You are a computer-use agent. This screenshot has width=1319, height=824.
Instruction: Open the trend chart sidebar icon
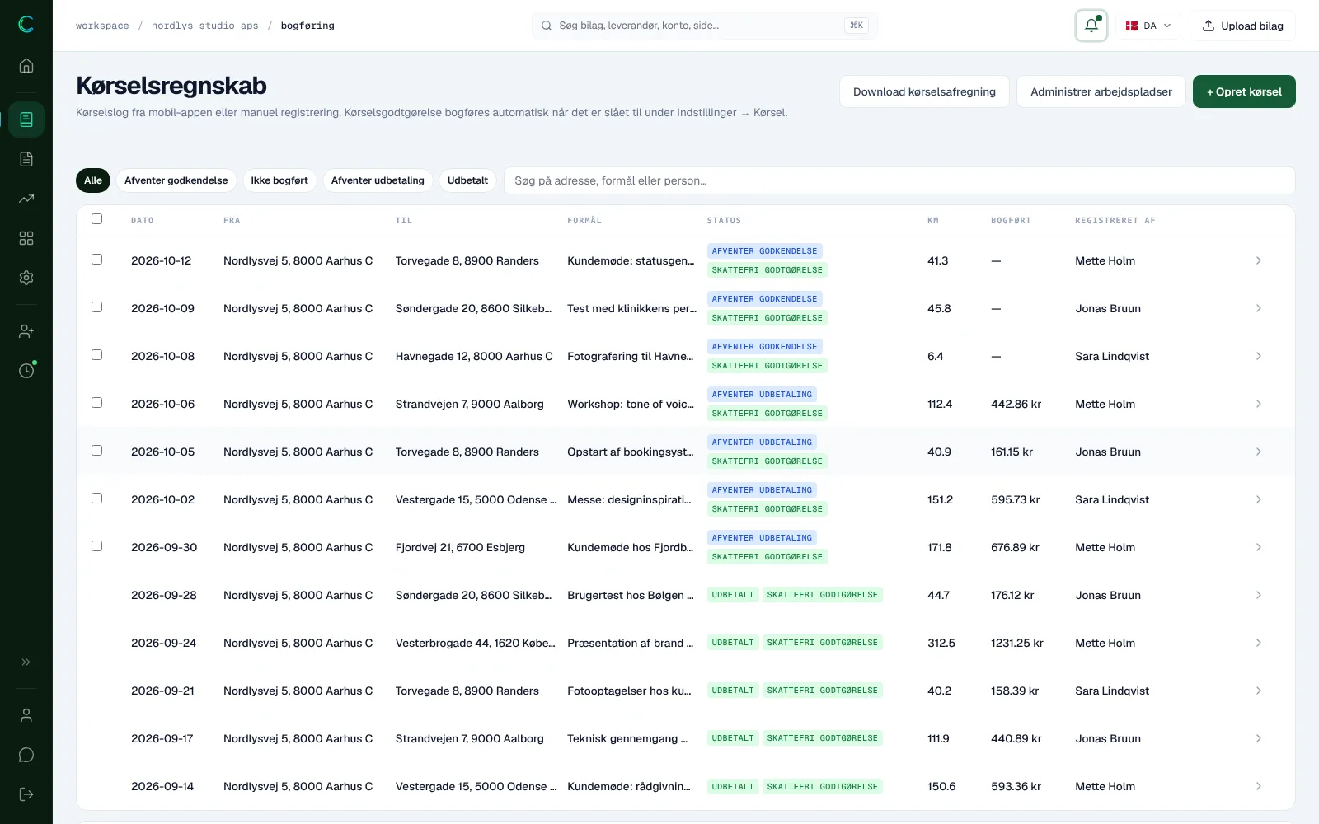(26, 199)
